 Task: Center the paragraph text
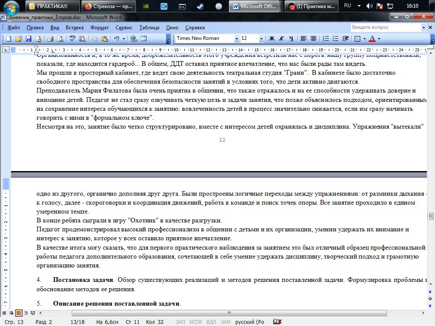[x=313, y=39]
